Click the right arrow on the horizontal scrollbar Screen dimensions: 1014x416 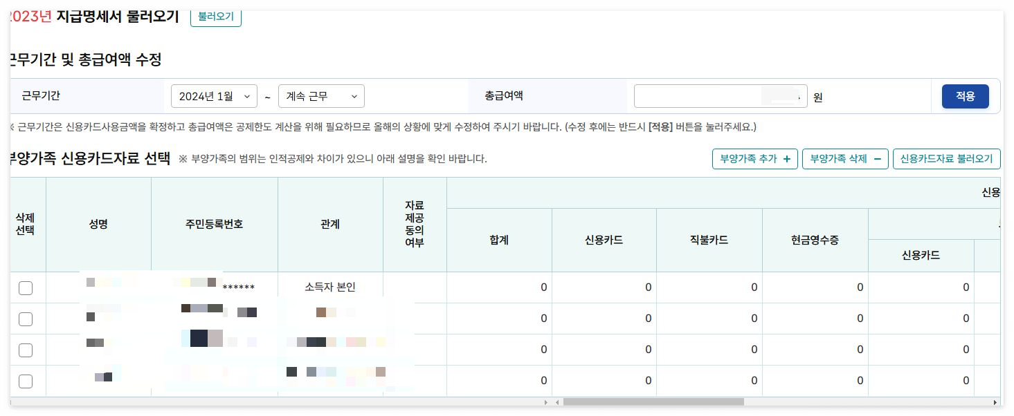546,401
